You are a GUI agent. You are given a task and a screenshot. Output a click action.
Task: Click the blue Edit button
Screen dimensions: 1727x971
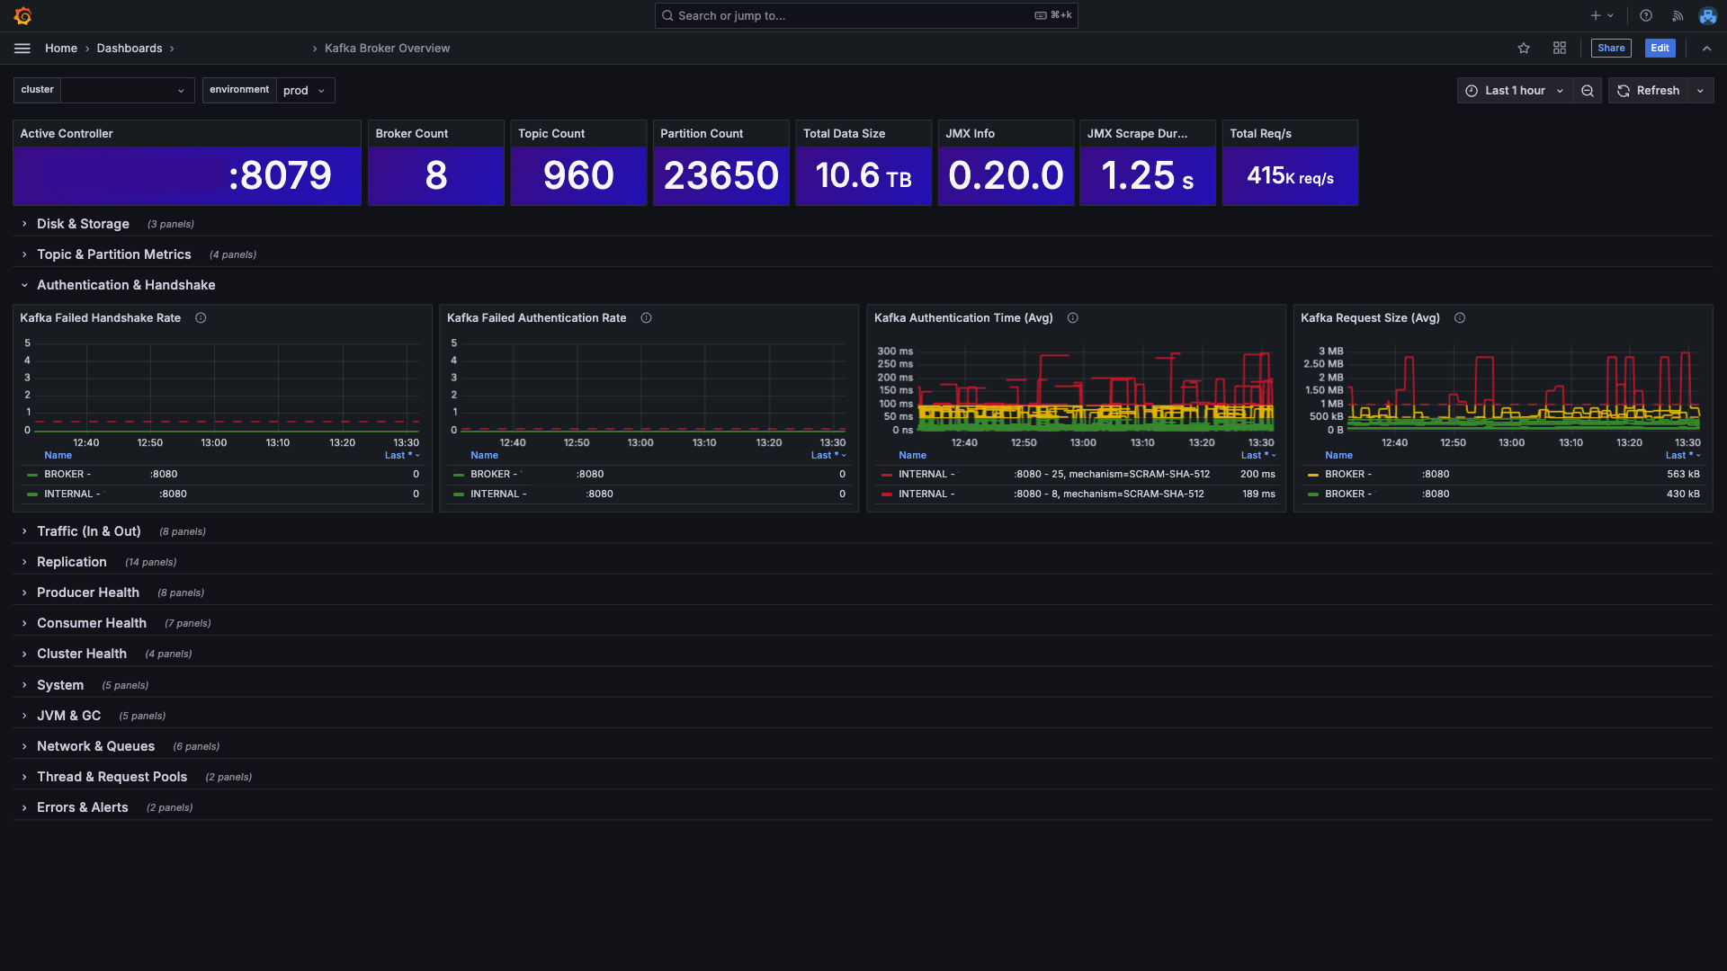(1660, 49)
